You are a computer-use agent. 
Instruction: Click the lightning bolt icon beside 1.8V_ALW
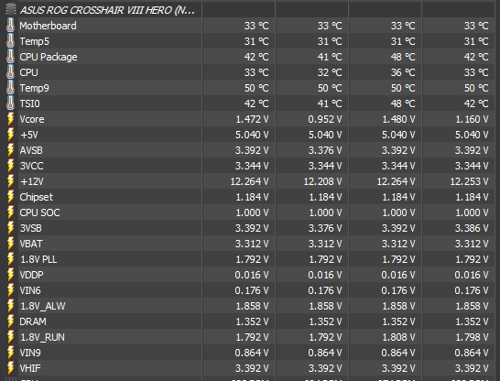(x=10, y=306)
